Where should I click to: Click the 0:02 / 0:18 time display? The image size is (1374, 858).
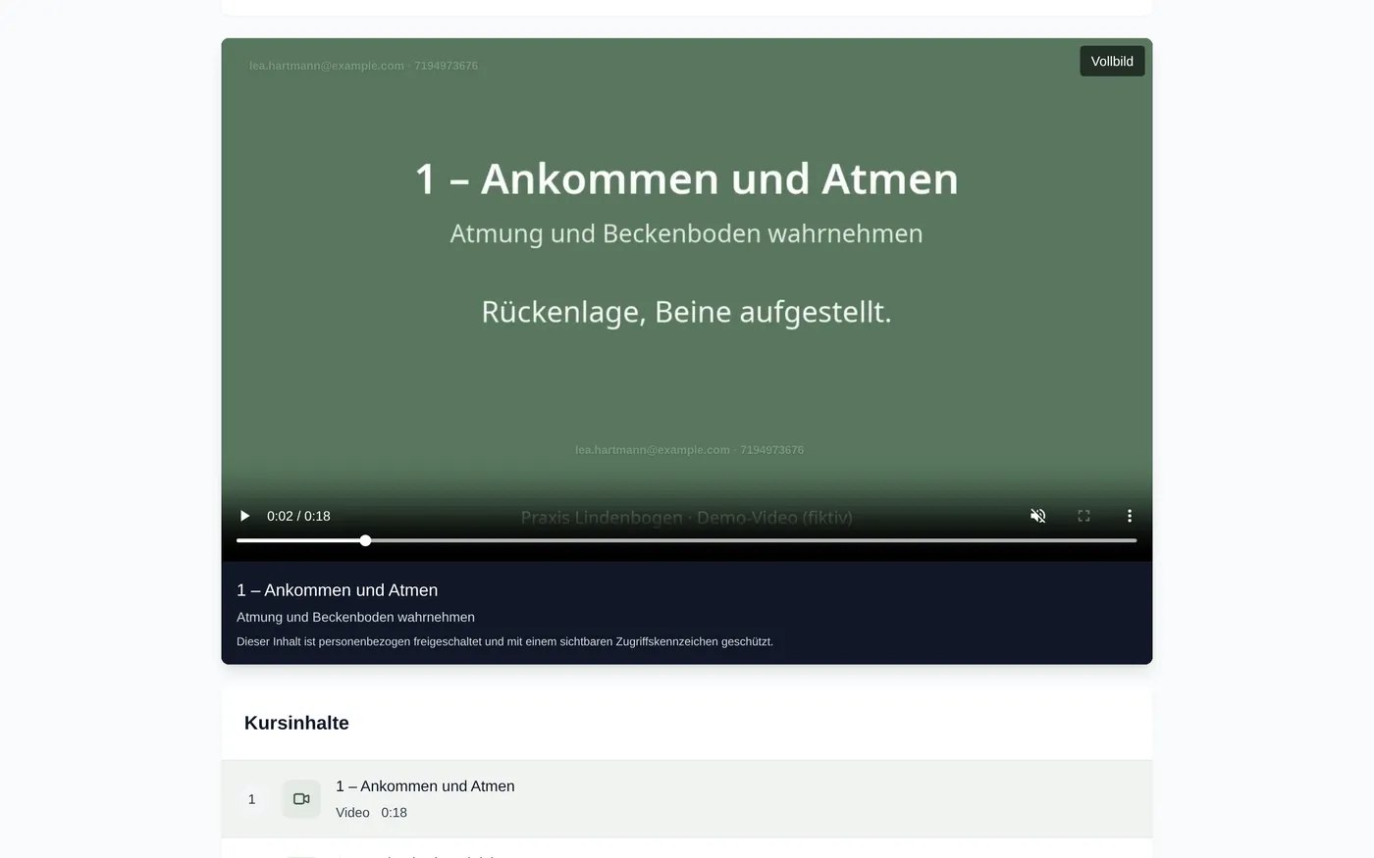click(x=298, y=516)
